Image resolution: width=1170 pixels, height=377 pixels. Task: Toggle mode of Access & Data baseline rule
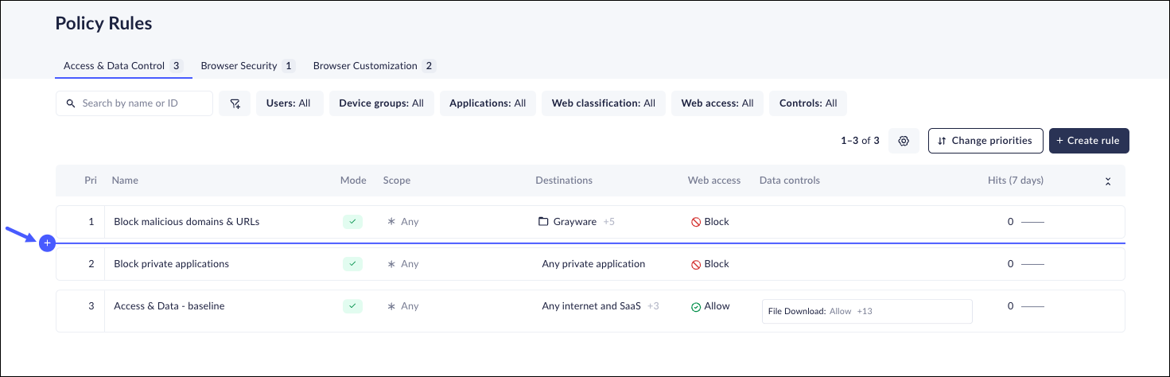click(x=352, y=306)
